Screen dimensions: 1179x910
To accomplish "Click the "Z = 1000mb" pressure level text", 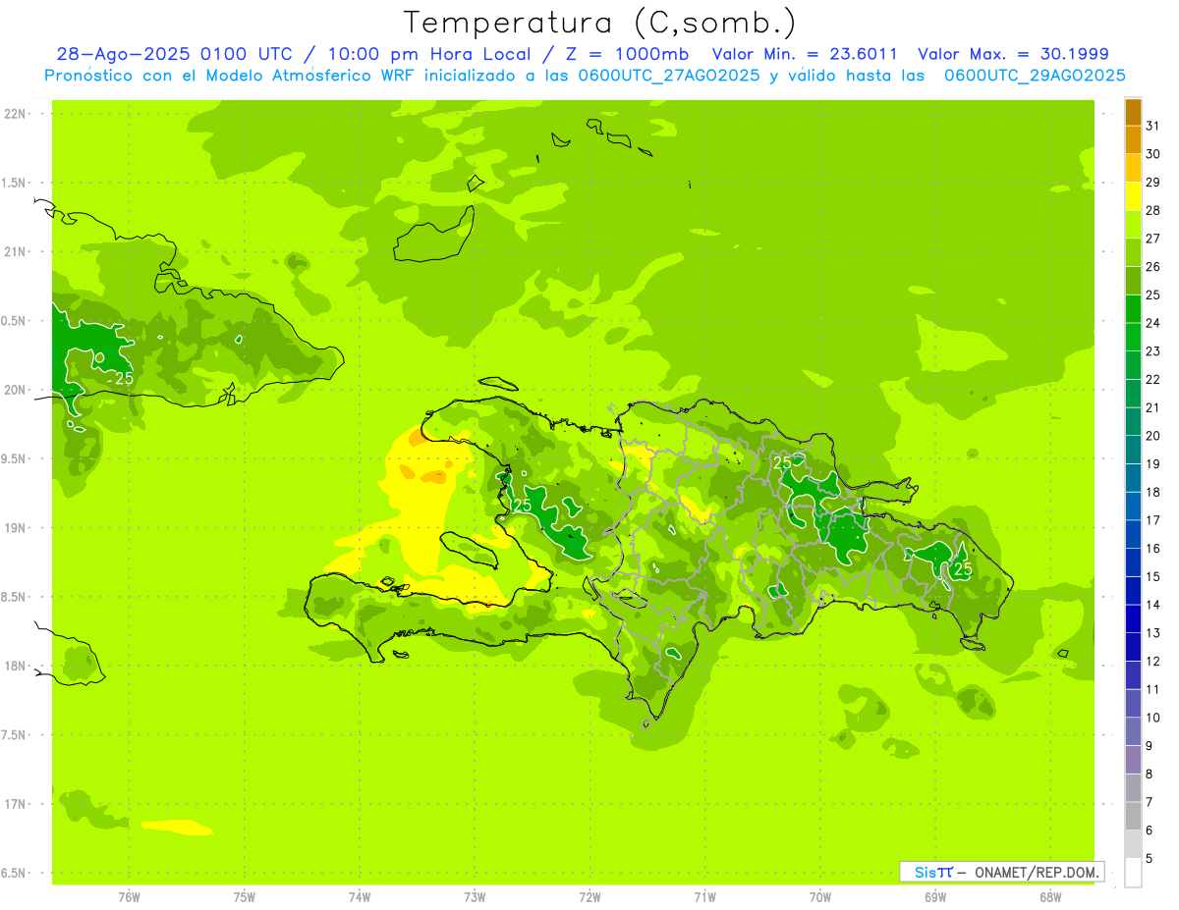I will 628,54.
